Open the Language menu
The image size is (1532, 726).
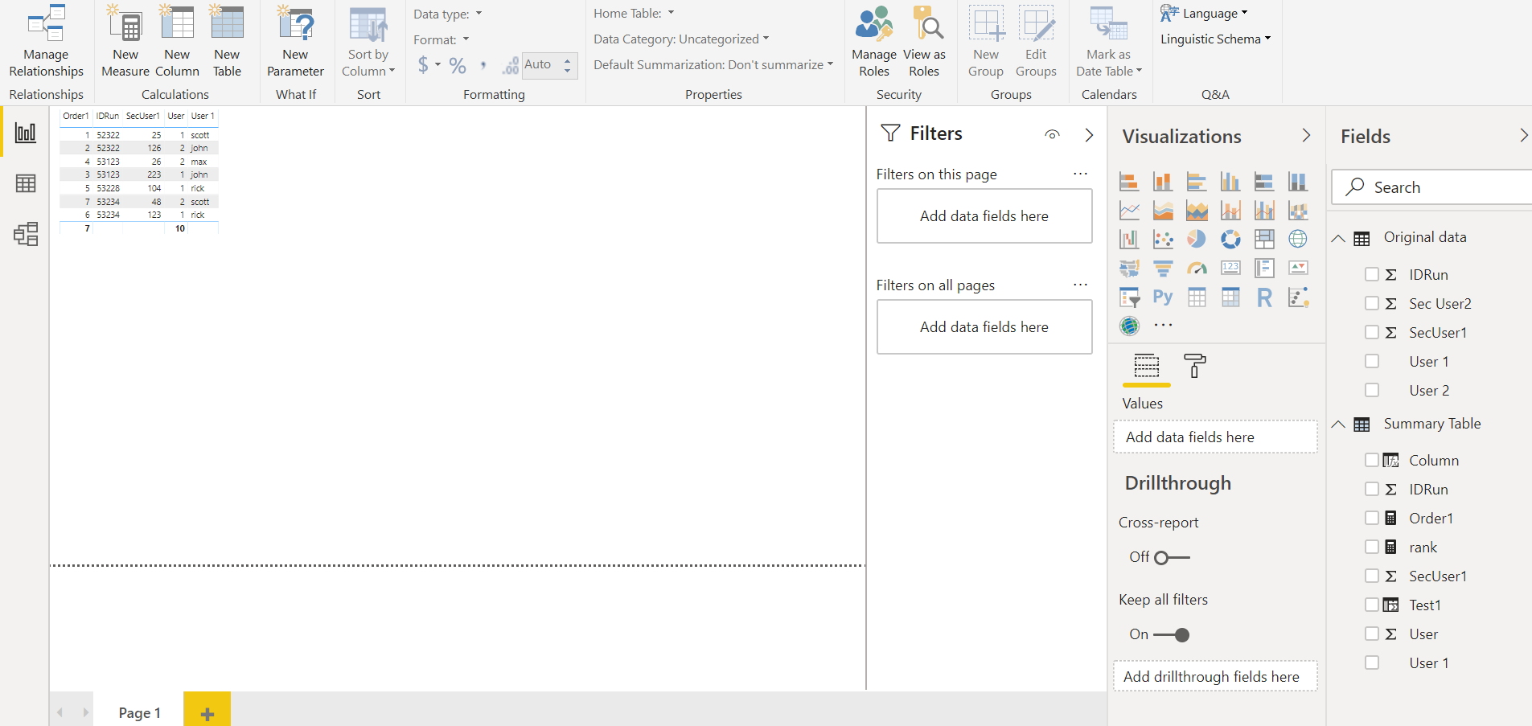point(1205,13)
